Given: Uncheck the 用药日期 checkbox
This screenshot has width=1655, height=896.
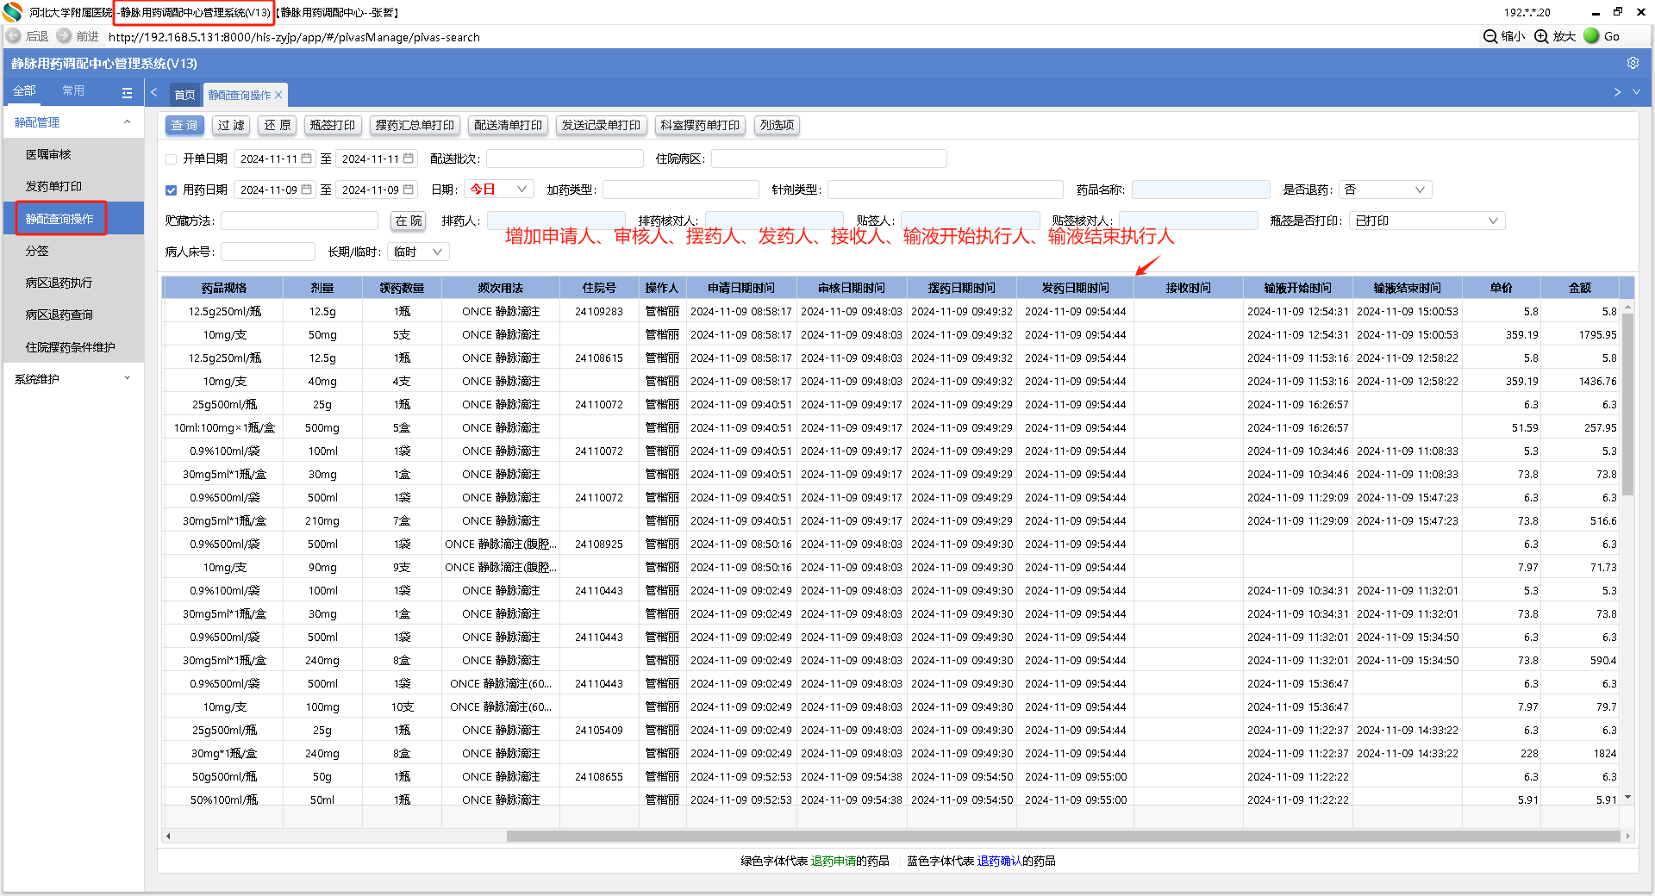Looking at the screenshot, I should [x=171, y=190].
